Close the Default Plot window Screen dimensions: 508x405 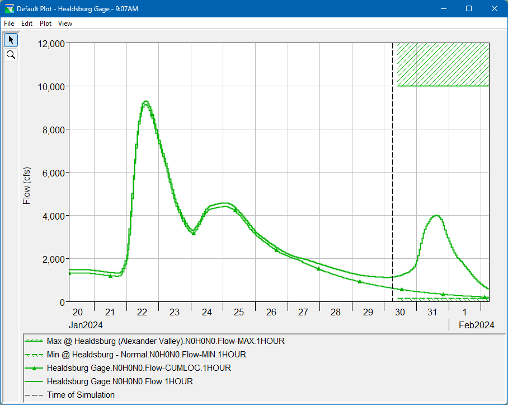click(x=495, y=9)
